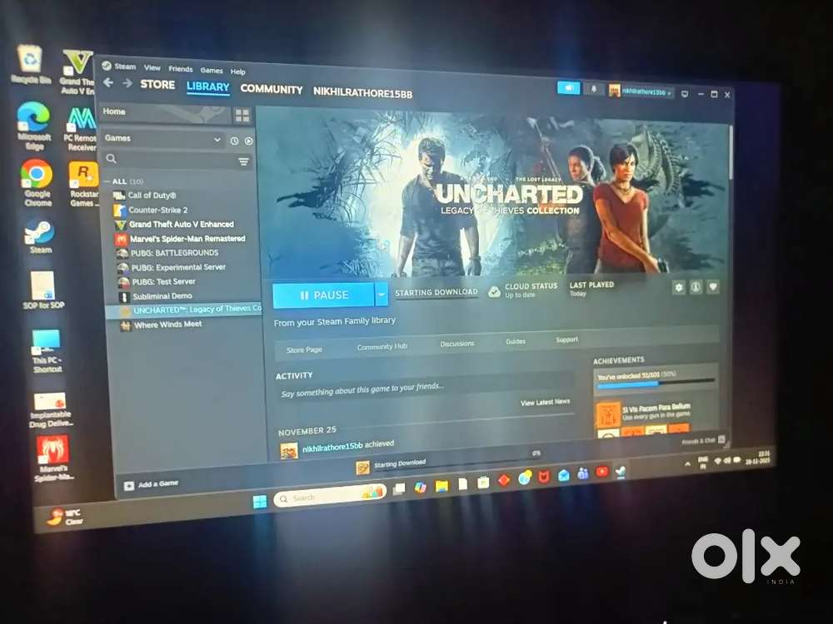The image size is (833, 624).
Task: Toggle the ready-to-play filter icon
Action: click(248, 141)
